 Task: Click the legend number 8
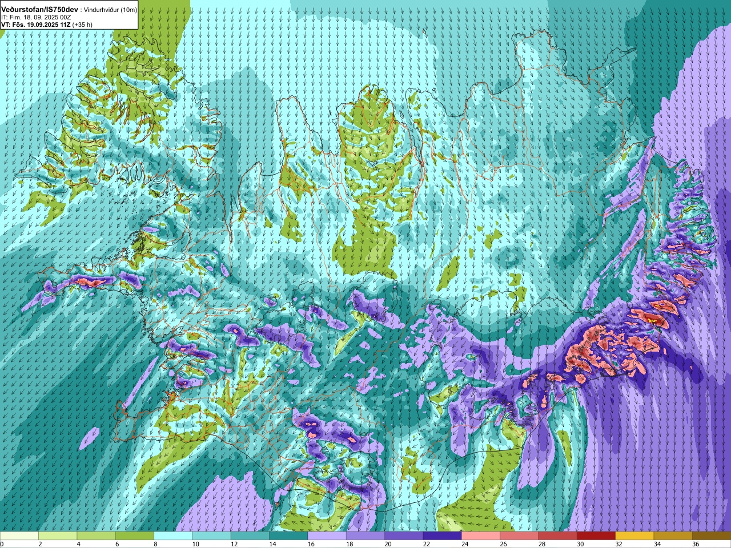[155, 545]
